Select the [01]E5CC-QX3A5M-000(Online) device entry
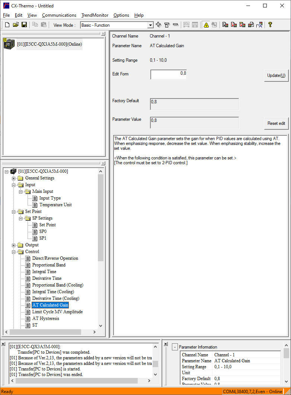291x395 pixels. 49,44
